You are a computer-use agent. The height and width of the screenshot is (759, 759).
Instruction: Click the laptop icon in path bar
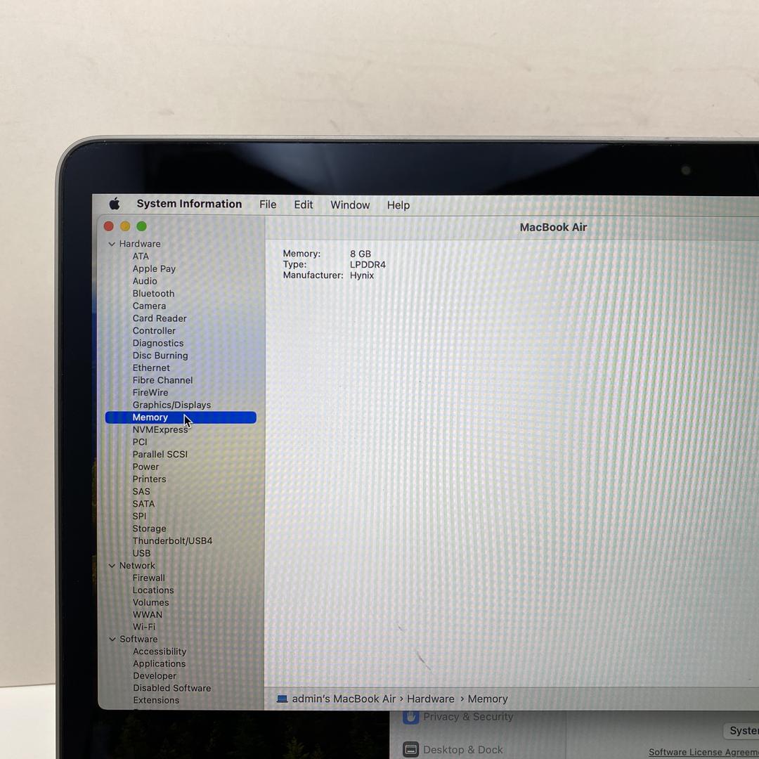(x=283, y=699)
